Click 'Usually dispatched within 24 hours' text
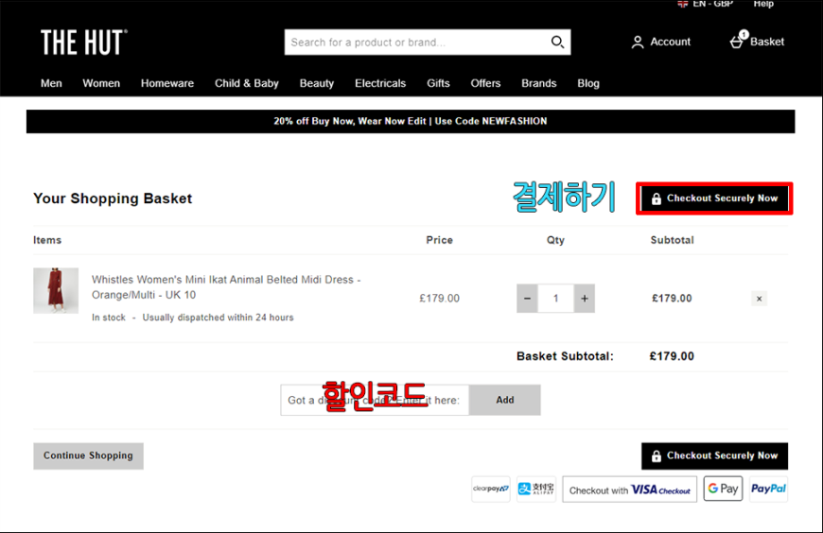823x533 pixels. pos(218,318)
